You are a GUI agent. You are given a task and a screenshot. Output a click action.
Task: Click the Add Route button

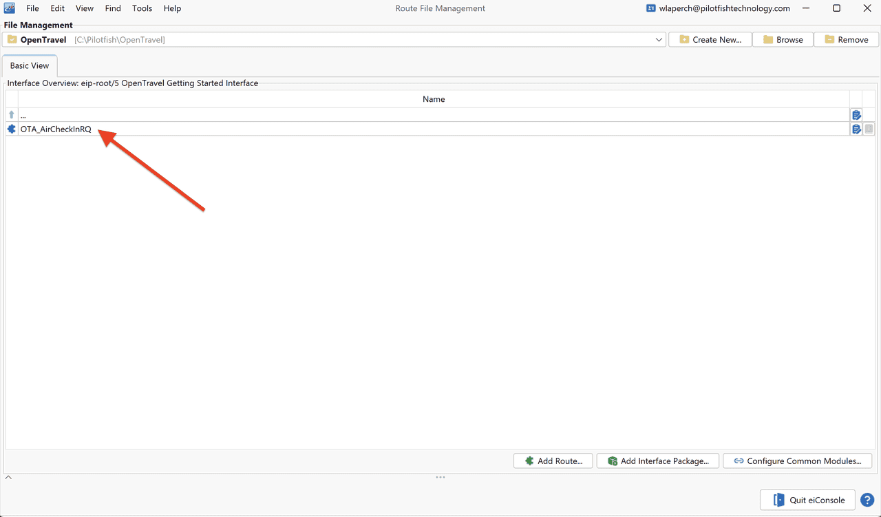[553, 461]
